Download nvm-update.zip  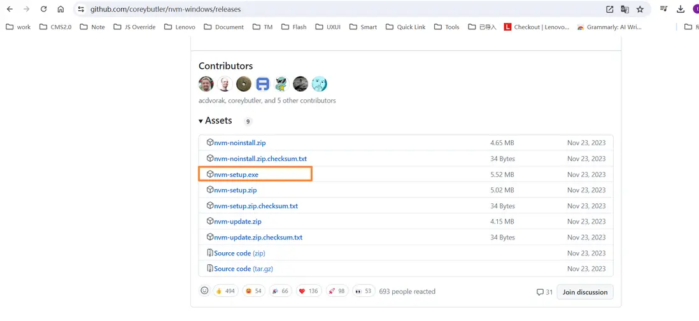tap(237, 222)
